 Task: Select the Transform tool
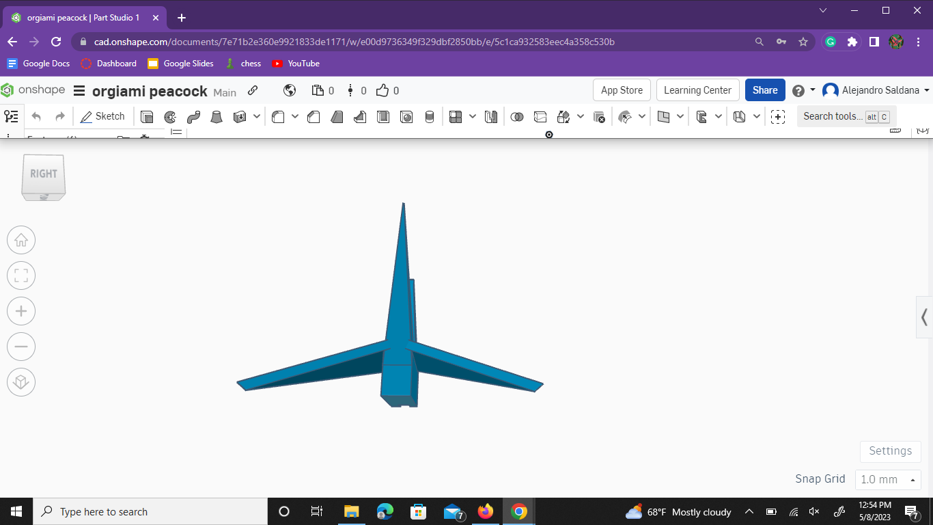coord(563,117)
